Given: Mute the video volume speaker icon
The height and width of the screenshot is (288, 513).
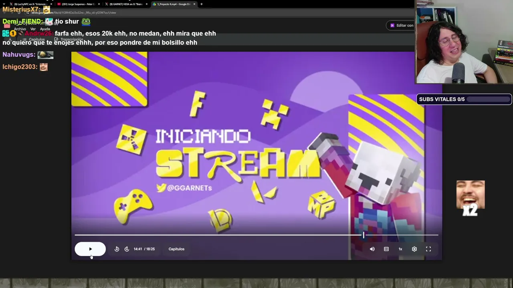Looking at the screenshot, I should [x=372, y=249].
